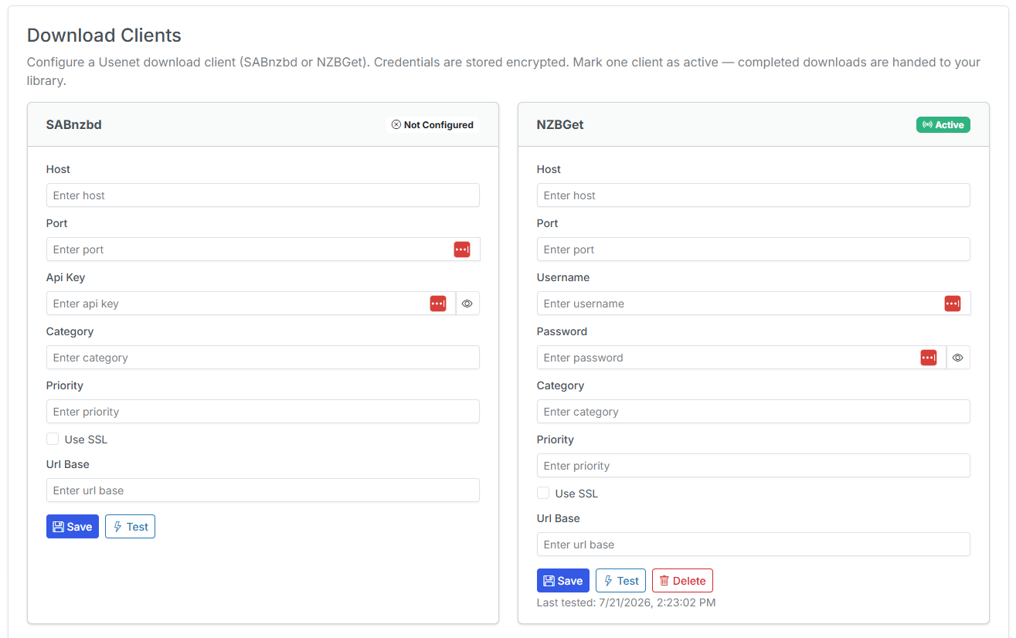Click the SABnzbd card title
Viewport: 1016px width, 638px height.
point(74,124)
